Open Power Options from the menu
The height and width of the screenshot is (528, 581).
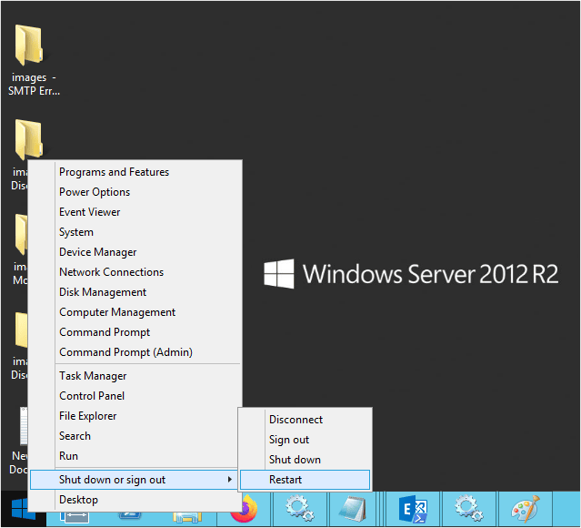tap(135, 192)
